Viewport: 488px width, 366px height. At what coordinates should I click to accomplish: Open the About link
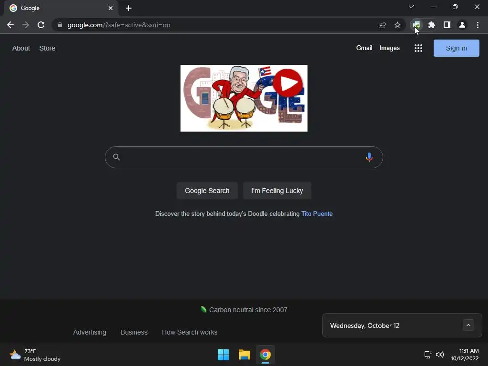click(21, 48)
